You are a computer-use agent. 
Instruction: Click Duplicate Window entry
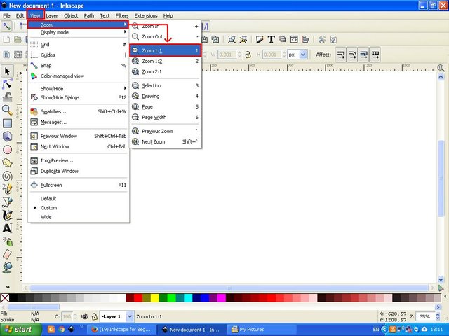pyautogui.click(x=78, y=171)
